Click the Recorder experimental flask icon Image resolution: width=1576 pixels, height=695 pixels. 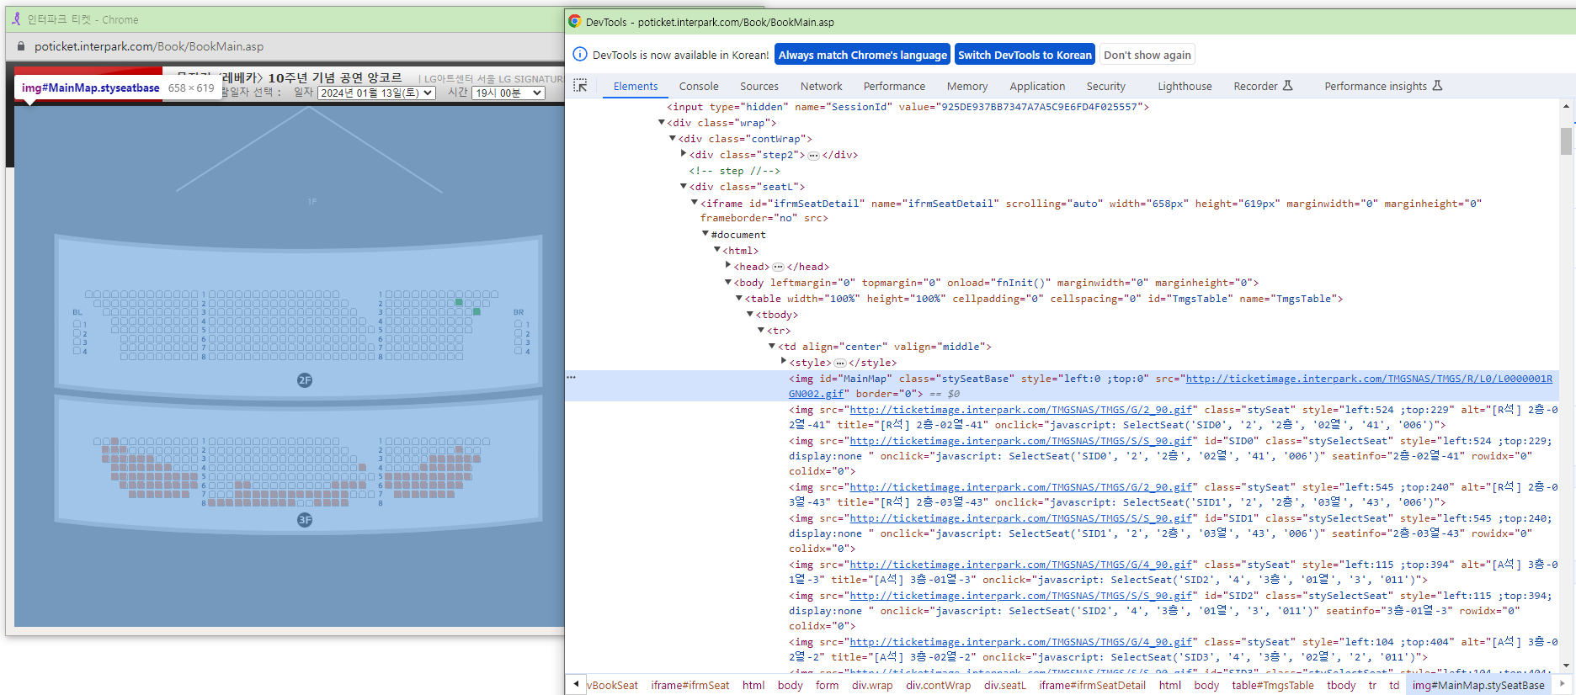click(x=1287, y=86)
